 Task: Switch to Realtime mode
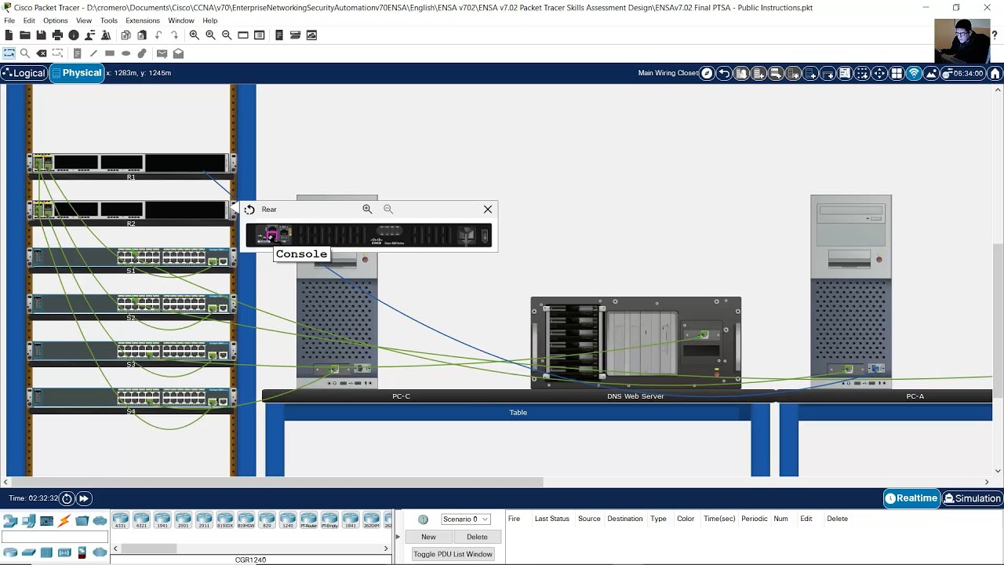point(911,498)
